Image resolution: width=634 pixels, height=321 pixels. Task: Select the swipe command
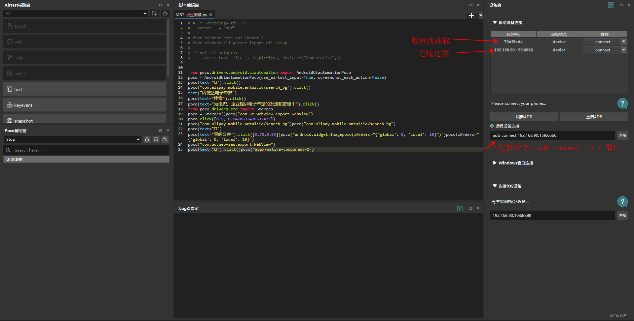click(85, 58)
